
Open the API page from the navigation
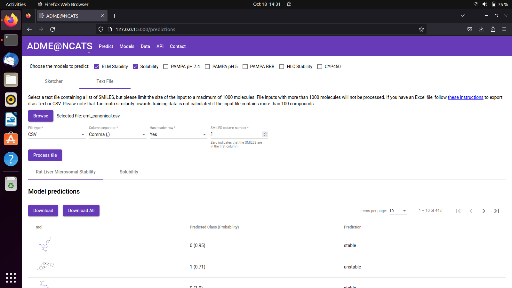pos(160,46)
